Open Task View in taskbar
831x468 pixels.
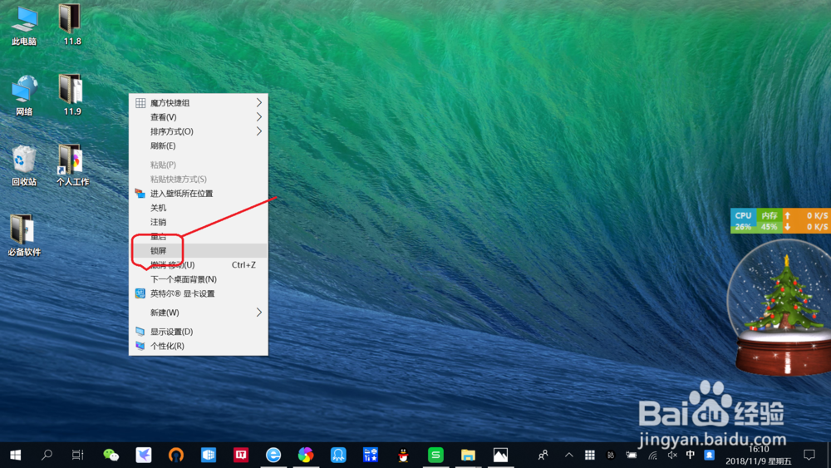78,455
